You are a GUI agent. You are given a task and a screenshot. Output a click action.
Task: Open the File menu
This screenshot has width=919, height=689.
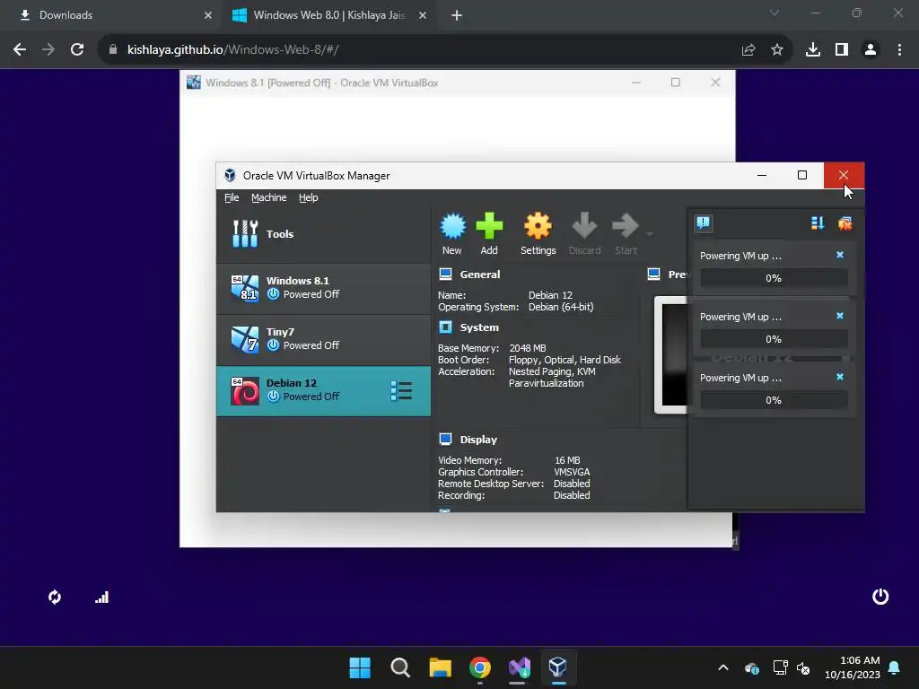point(232,197)
